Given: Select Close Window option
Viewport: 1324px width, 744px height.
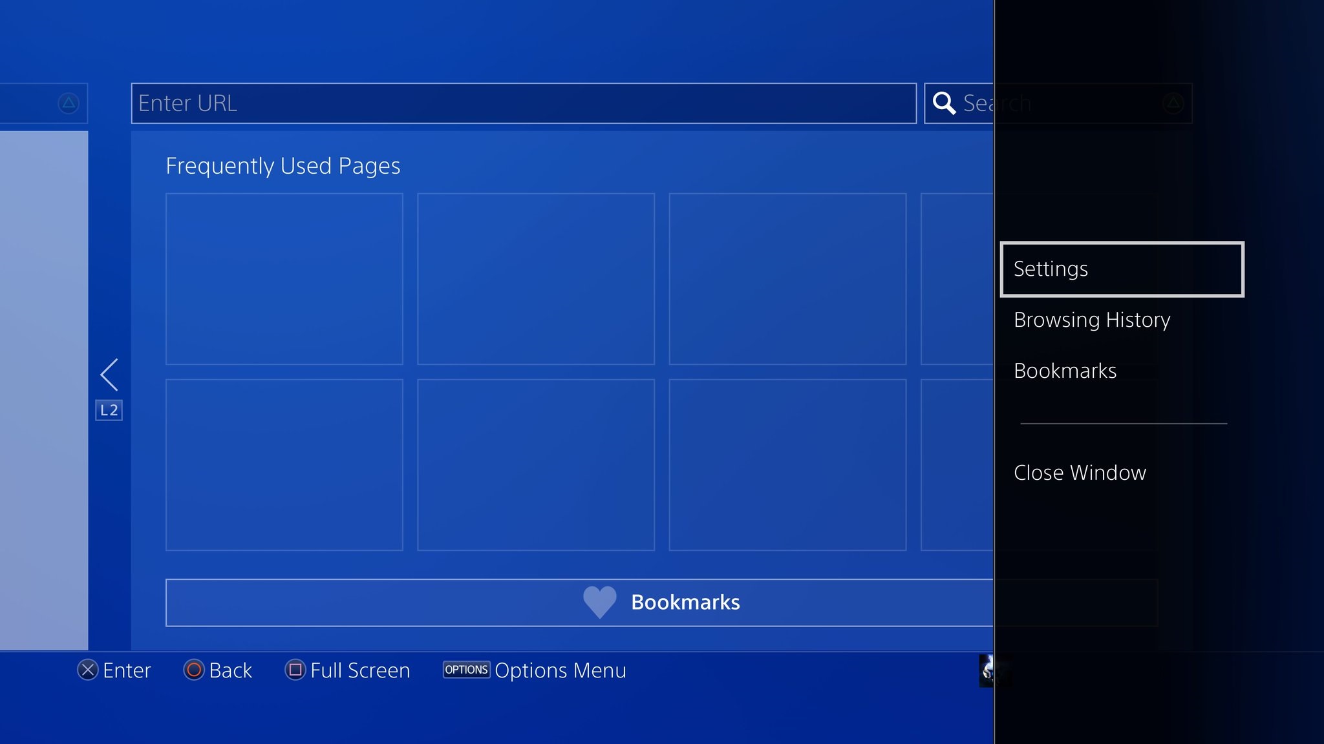Looking at the screenshot, I should 1080,472.
